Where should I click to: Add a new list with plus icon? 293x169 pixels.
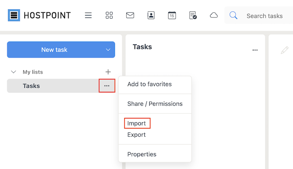tap(108, 72)
